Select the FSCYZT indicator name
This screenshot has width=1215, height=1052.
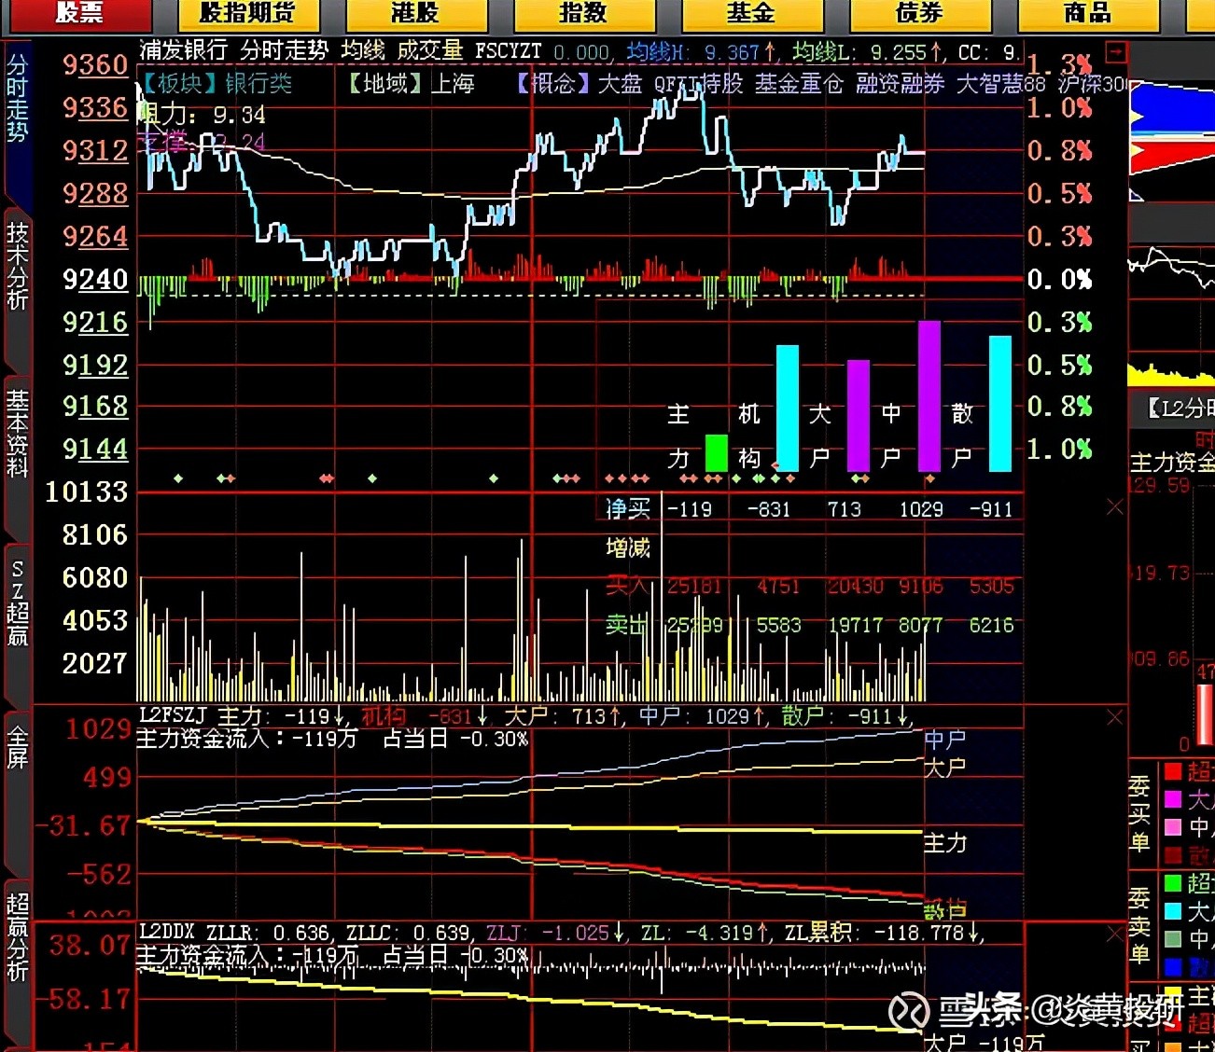pos(509,51)
